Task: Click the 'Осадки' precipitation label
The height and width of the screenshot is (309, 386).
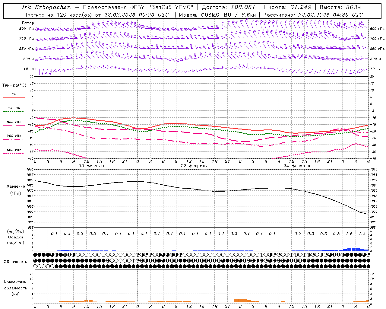Action: 16,237
